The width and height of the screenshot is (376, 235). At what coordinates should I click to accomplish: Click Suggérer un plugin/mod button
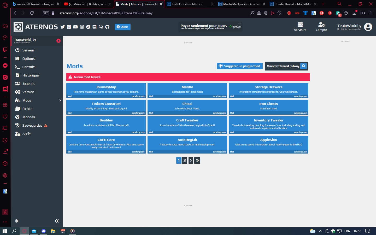240,66
